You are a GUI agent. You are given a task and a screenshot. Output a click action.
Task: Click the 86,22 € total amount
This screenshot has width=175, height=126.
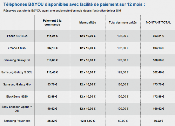coord(158,121)
